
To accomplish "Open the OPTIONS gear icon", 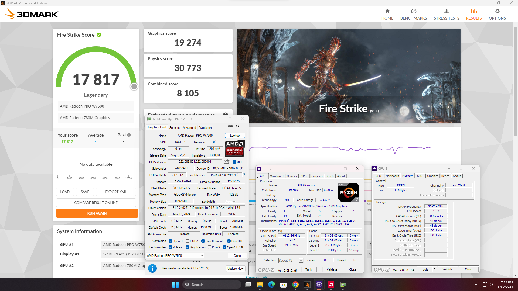I will pos(497,11).
